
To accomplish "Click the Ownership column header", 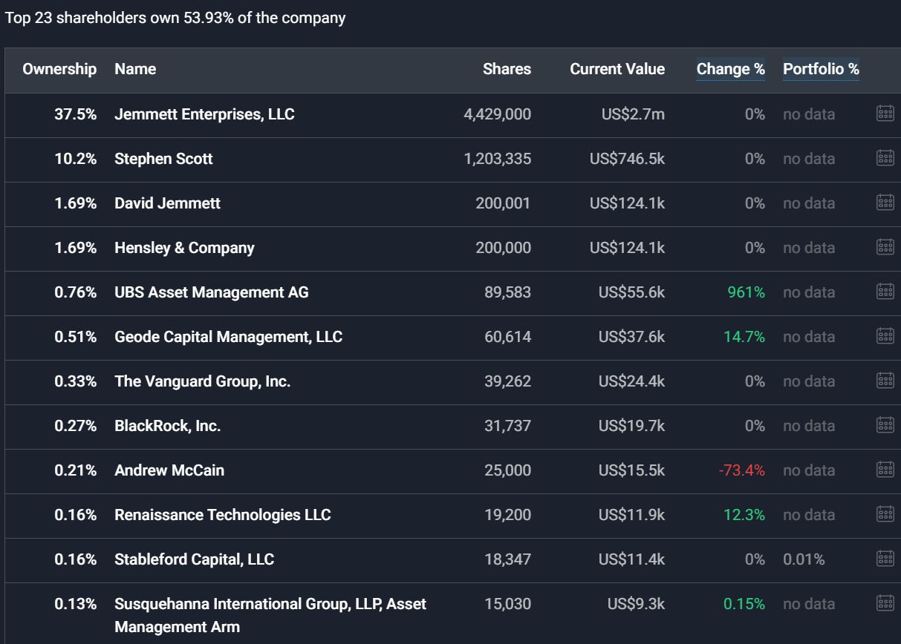I will 59,69.
